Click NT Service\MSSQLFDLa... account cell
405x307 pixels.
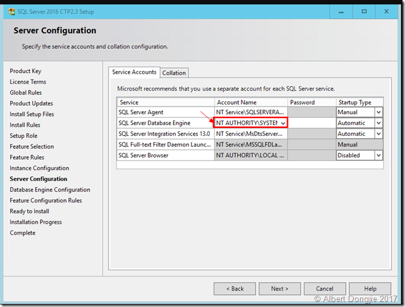251,145
